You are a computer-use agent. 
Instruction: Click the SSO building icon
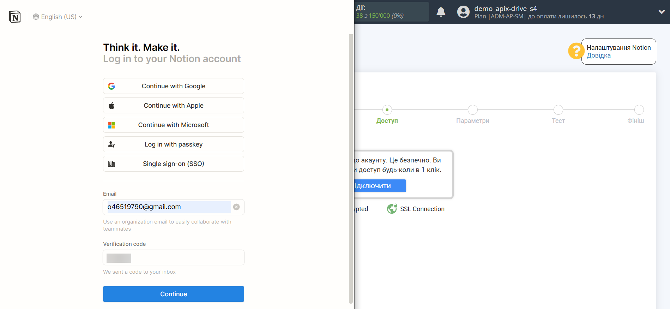coord(111,164)
